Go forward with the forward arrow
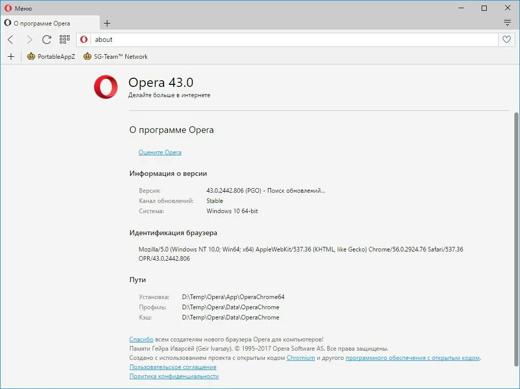The image size is (520, 389). [x=29, y=40]
